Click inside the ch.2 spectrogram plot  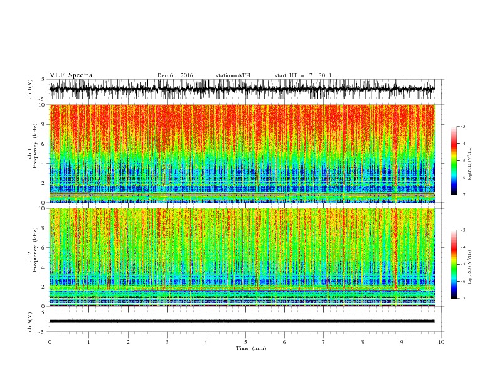point(242,257)
